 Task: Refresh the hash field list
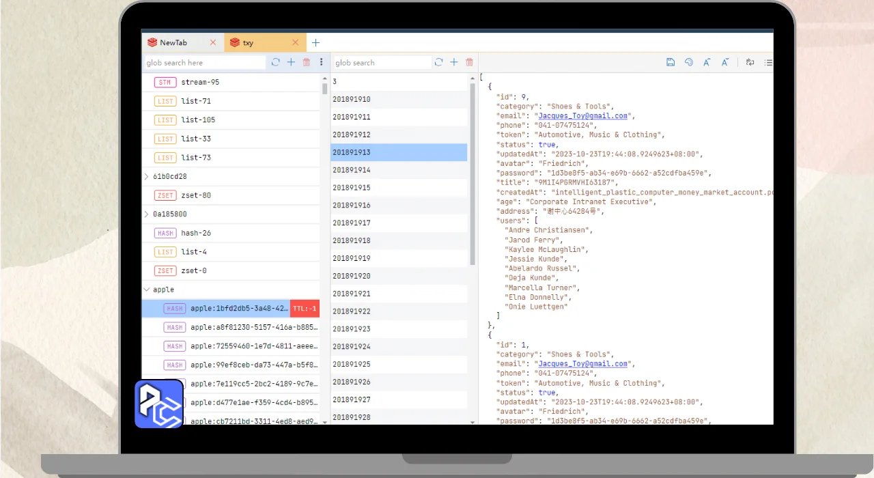coord(438,62)
